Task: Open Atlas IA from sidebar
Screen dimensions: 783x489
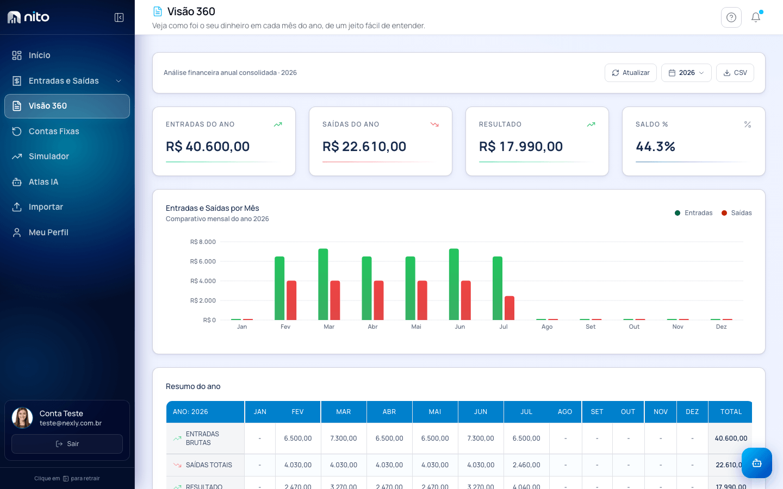Action: pyautogui.click(x=67, y=182)
